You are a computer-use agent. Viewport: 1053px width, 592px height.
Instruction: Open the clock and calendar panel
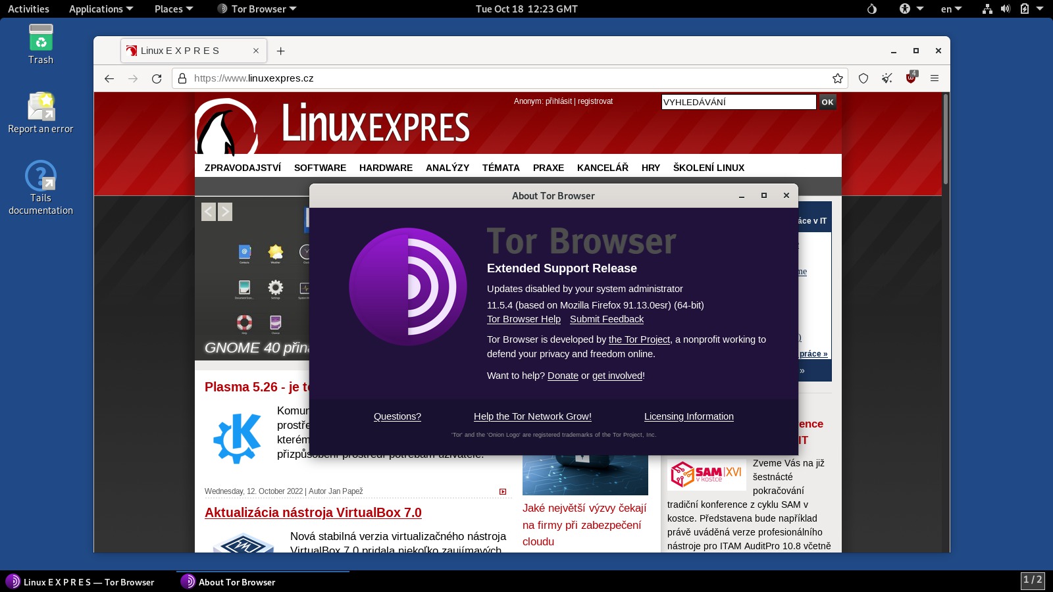coord(526,9)
